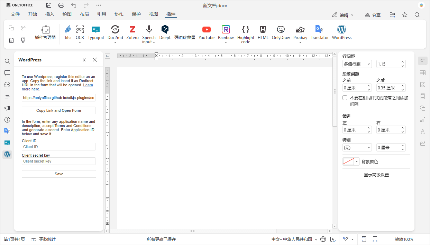
Task: Open the 特别 indent dropdown
Action: coord(357,147)
